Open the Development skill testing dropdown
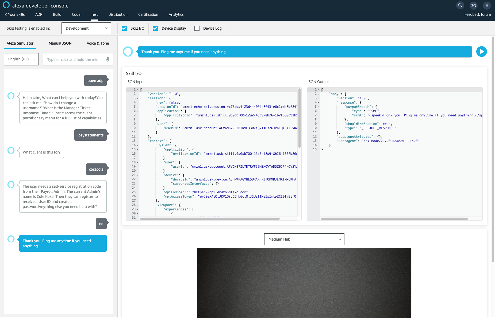The image size is (495, 318). (x=86, y=28)
